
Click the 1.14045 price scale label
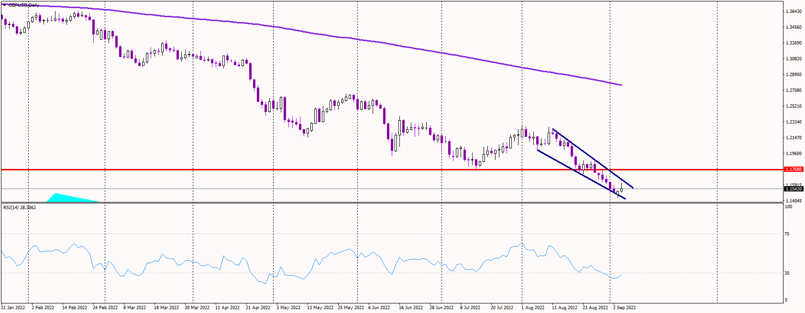pyautogui.click(x=794, y=201)
